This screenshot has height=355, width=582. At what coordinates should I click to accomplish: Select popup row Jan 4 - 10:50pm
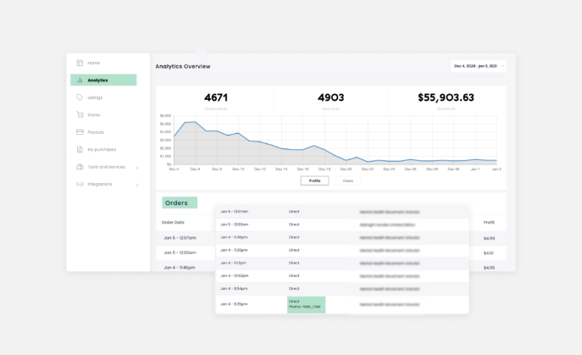[x=342, y=275]
